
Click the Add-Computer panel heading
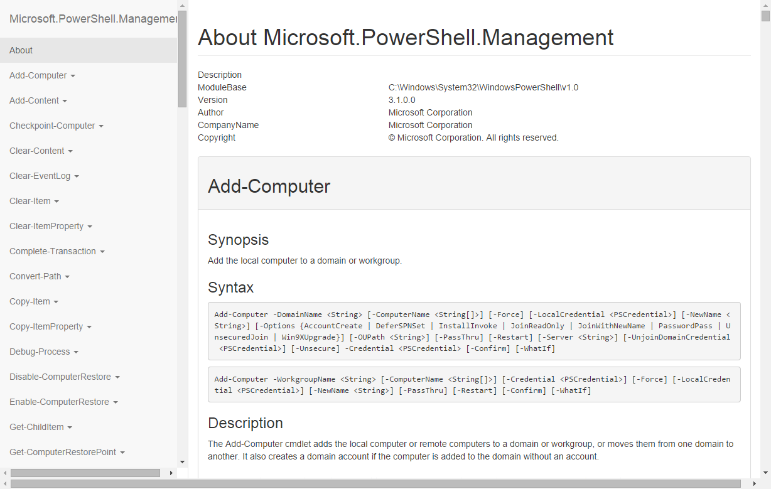tap(269, 186)
